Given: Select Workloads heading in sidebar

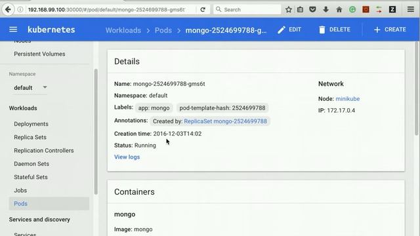Looking at the screenshot, I should pyautogui.click(x=23, y=108).
